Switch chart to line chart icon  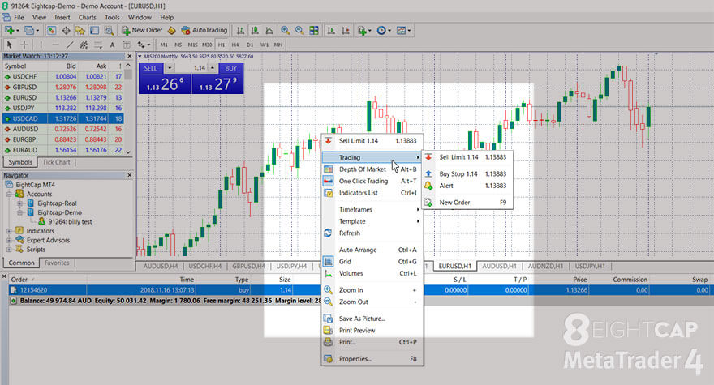[x=269, y=31]
